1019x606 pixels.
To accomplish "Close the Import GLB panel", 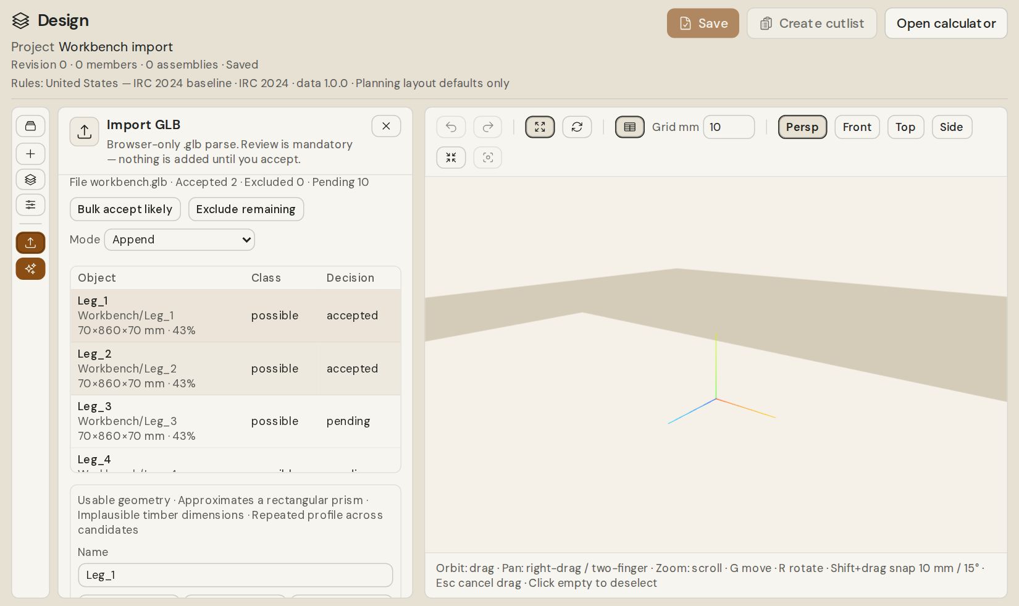I will click(386, 126).
